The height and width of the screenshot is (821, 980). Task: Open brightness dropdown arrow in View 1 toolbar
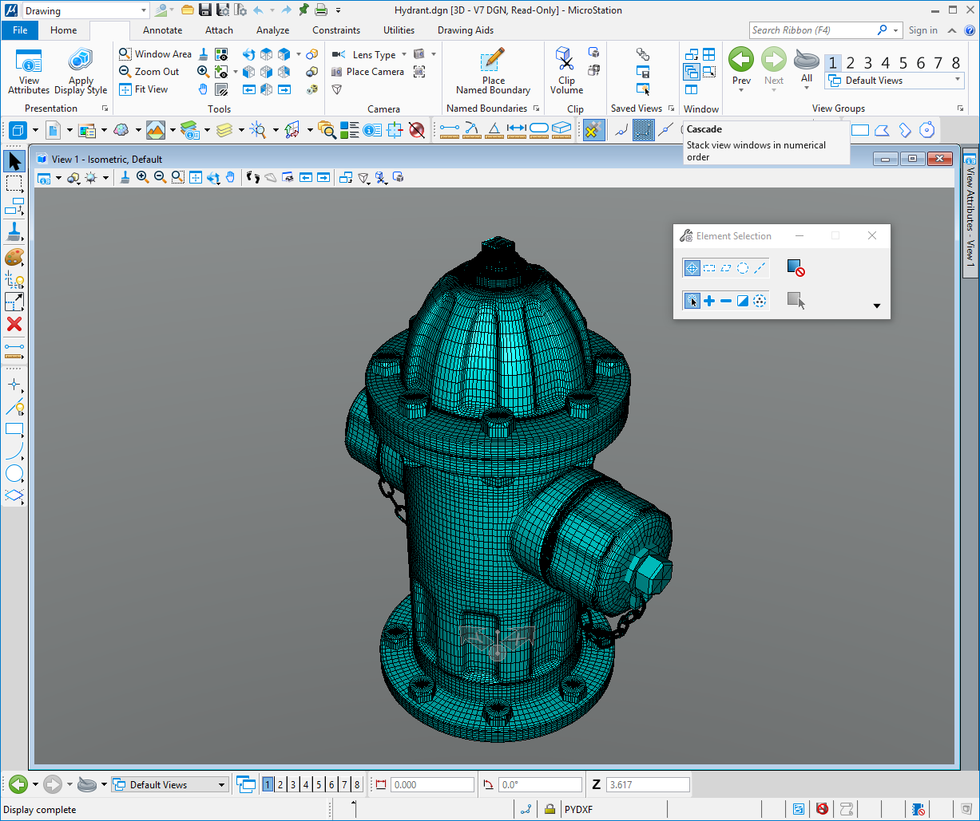105,178
